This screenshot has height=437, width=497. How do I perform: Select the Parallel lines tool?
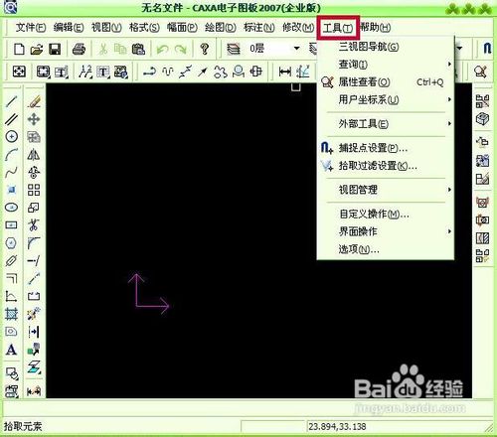(x=12, y=119)
